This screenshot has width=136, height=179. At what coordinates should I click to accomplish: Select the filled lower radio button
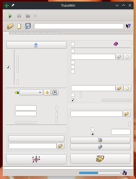[93, 134]
